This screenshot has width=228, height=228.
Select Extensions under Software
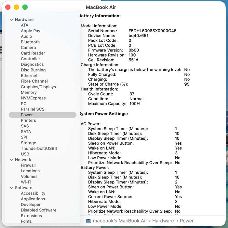(x=32, y=216)
